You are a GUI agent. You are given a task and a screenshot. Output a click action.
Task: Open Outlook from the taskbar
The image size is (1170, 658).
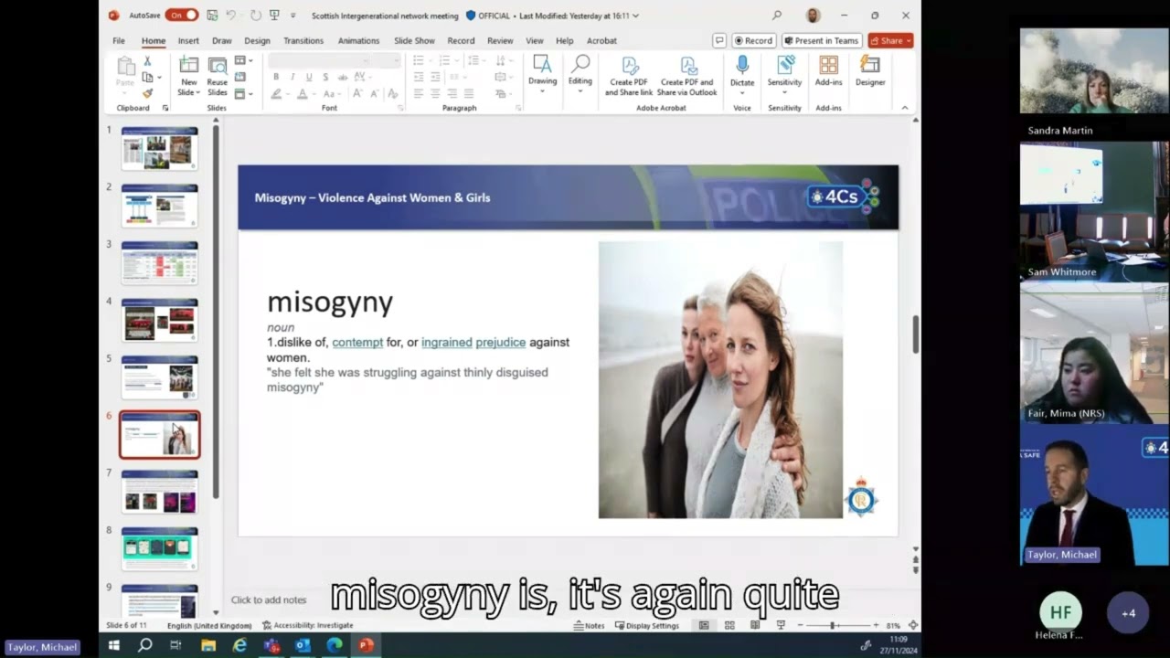(x=303, y=645)
